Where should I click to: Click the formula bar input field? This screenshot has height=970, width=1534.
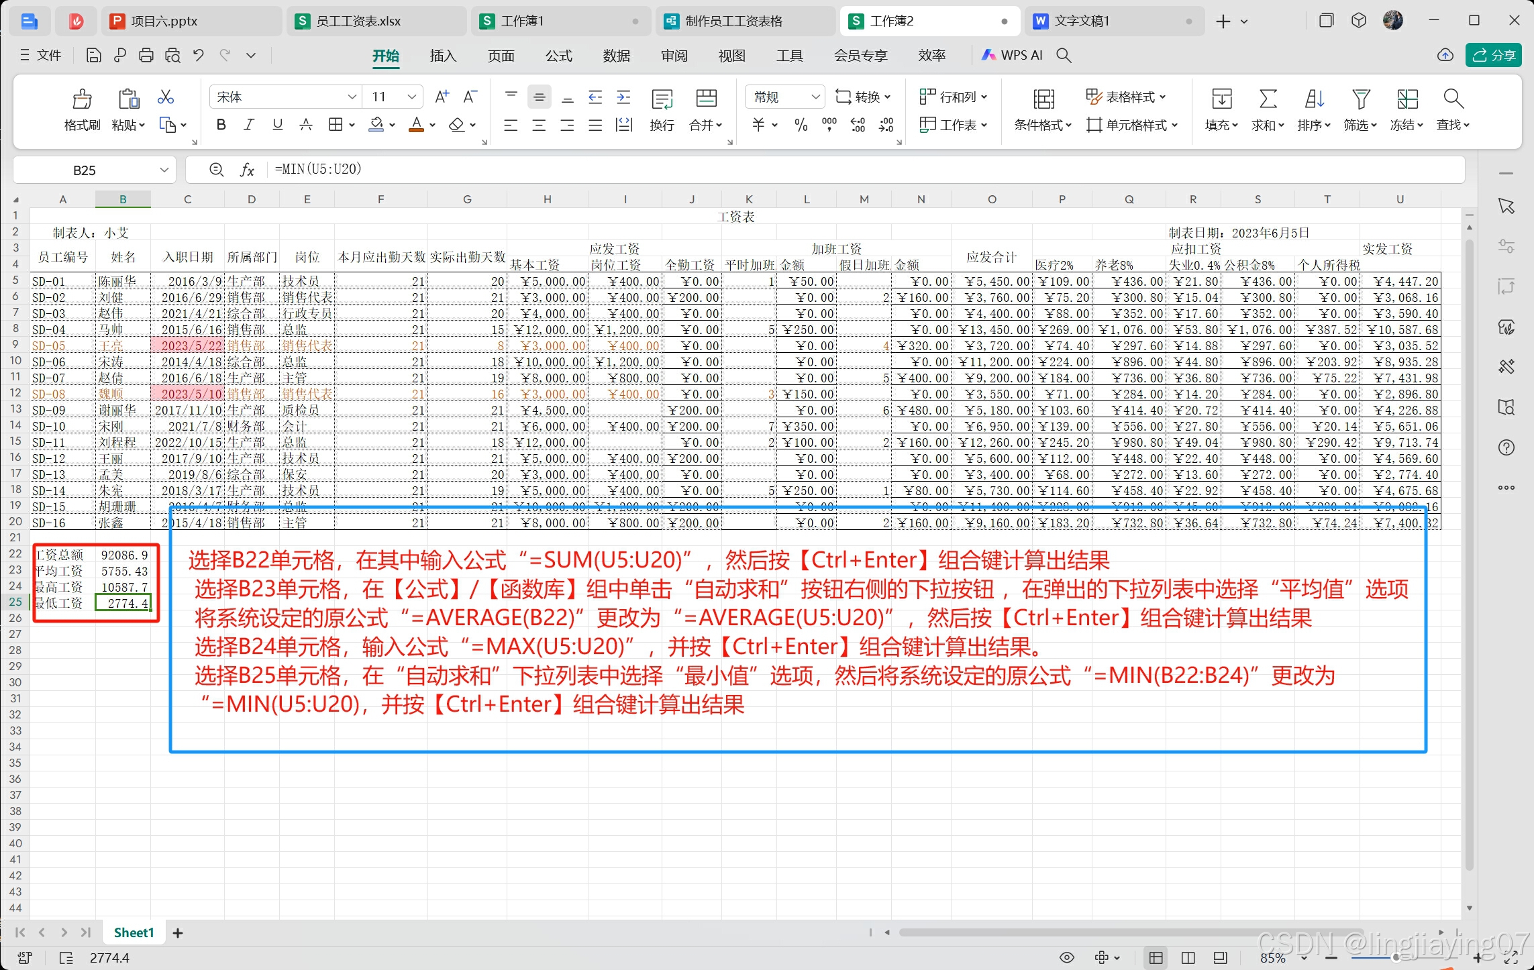coord(805,170)
